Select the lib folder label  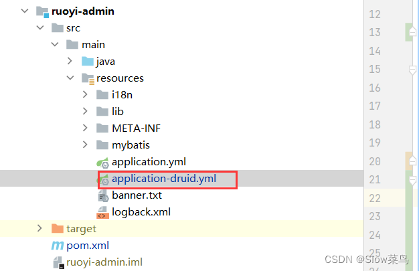click(x=118, y=112)
